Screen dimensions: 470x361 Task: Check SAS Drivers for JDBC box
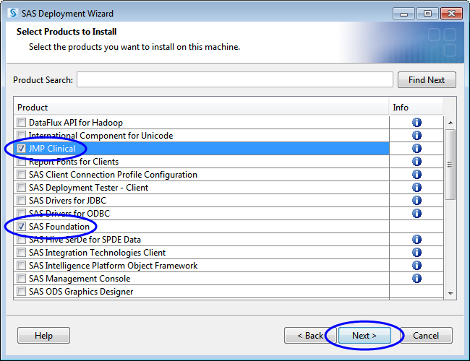point(21,200)
